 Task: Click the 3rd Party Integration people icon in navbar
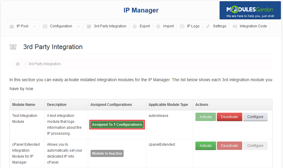[x=89, y=26]
